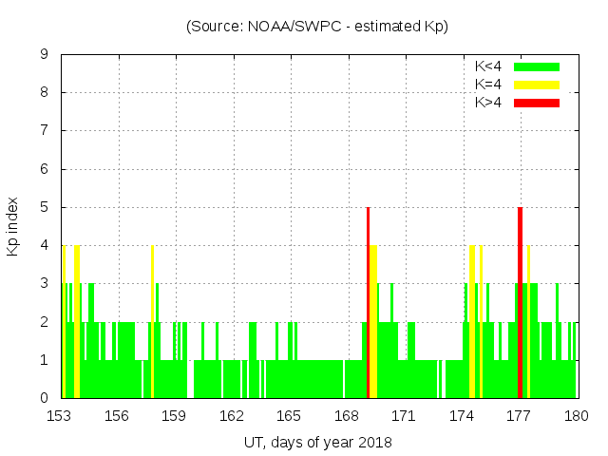This screenshot has width=608, height=456.
Task: Click the 'K<4' legend text
Action: tap(488, 66)
